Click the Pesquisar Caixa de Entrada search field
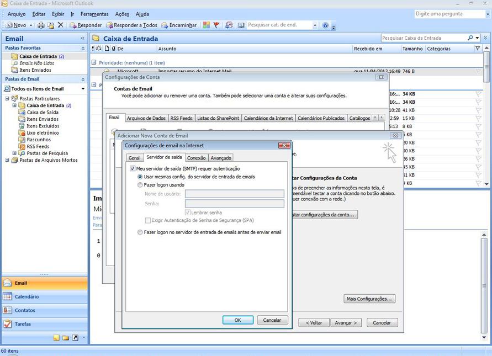 pyautogui.click(x=424, y=38)
